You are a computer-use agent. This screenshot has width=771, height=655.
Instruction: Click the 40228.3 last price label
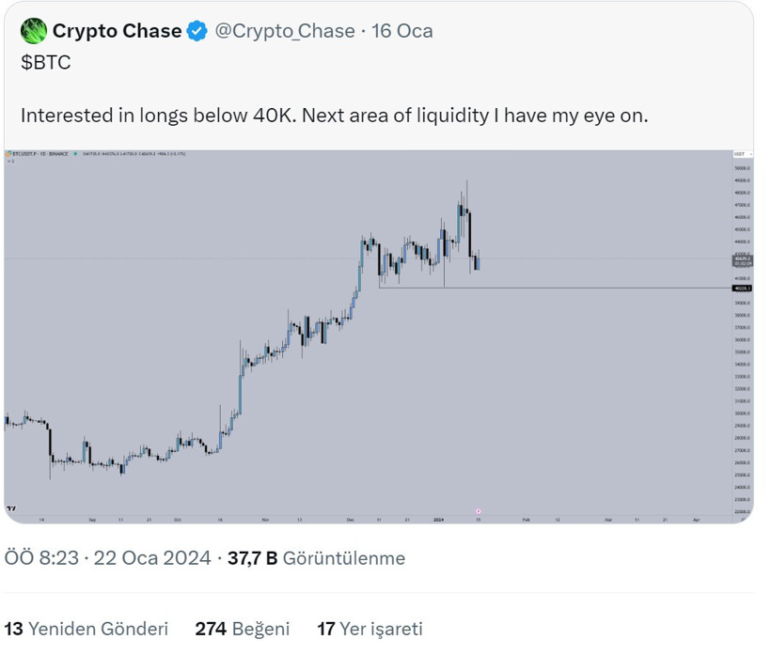pos(741,289)
